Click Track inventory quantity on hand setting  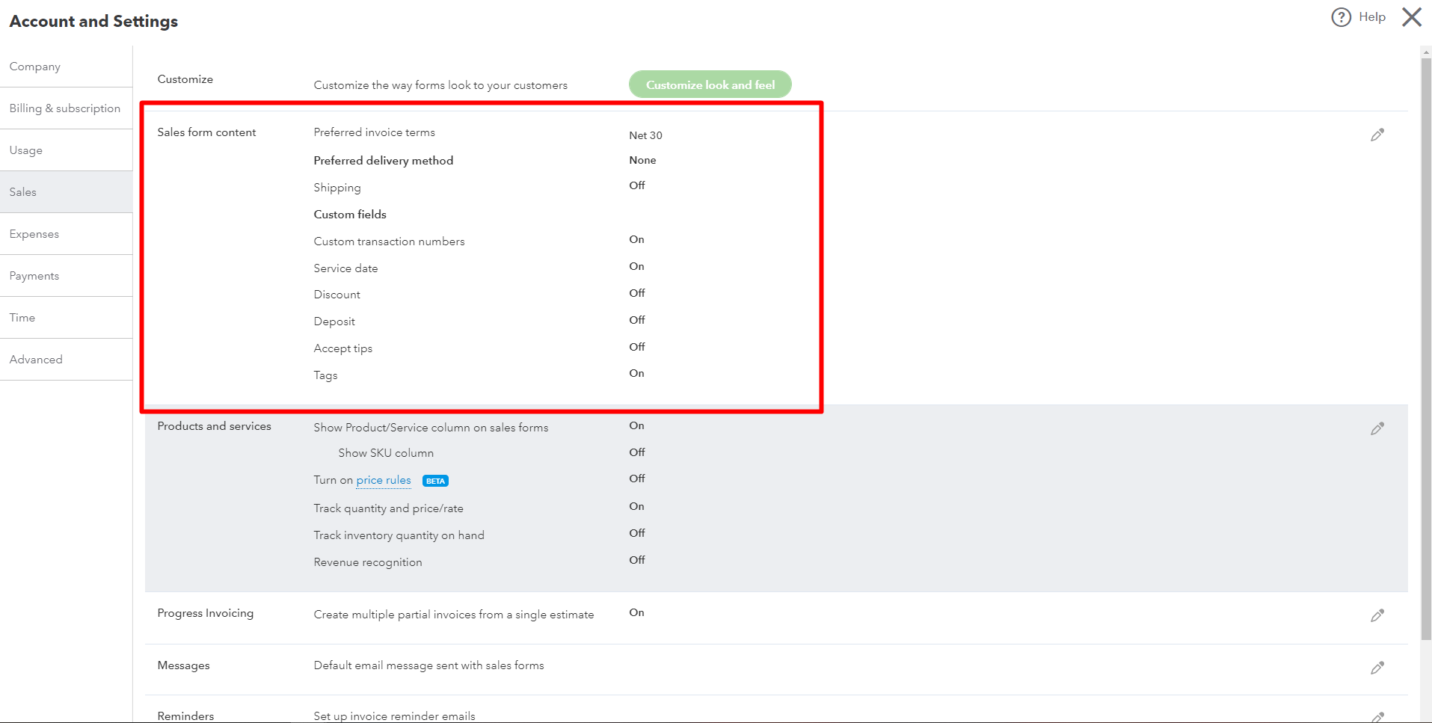tap(399, 535)
